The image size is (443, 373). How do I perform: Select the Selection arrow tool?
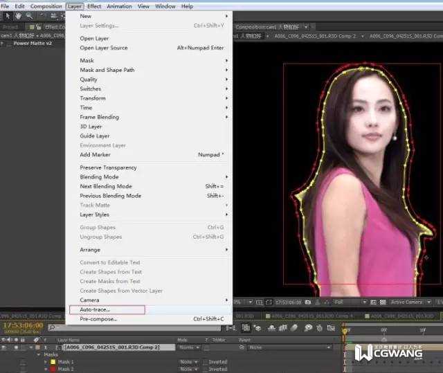pos(8,16)
